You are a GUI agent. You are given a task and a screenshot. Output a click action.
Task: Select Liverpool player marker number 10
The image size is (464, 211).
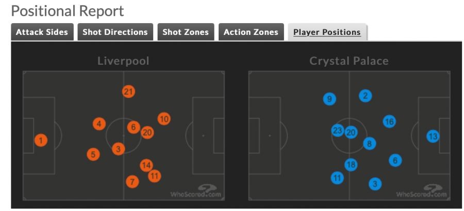point(164,119)
